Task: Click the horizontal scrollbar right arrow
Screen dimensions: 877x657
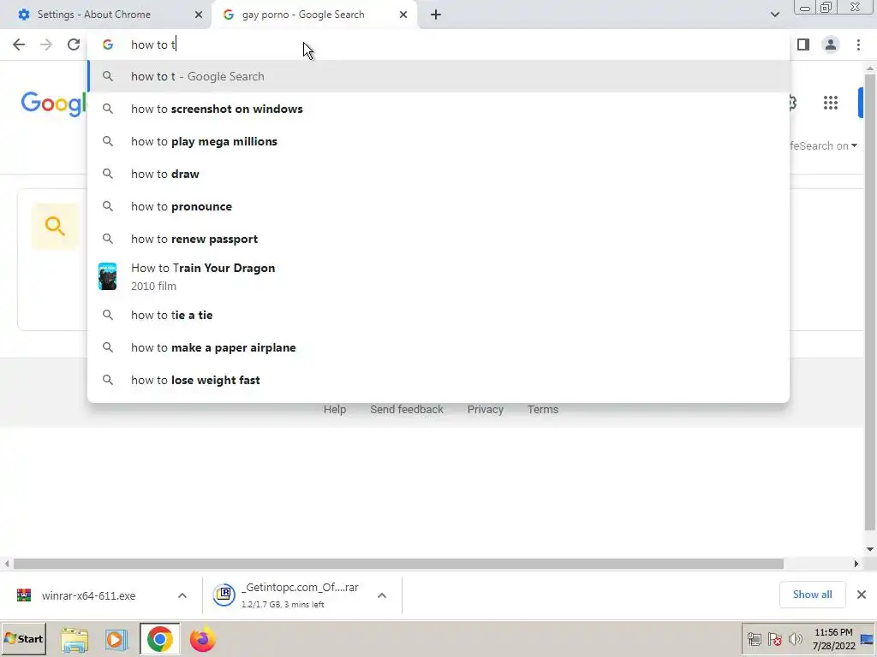Action: click(856, 564)
